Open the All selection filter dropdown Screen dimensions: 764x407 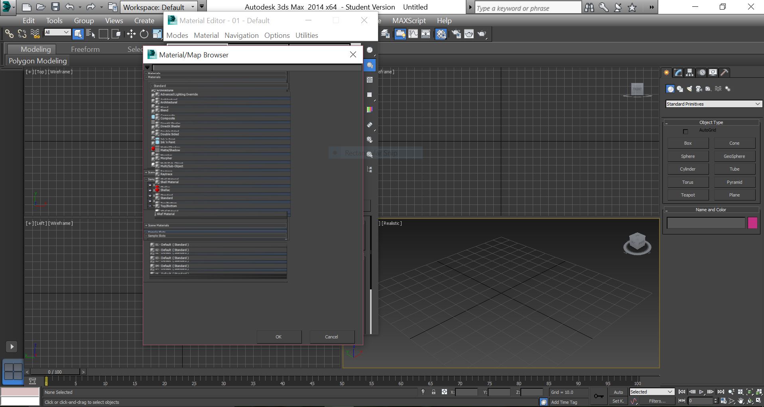57,32
